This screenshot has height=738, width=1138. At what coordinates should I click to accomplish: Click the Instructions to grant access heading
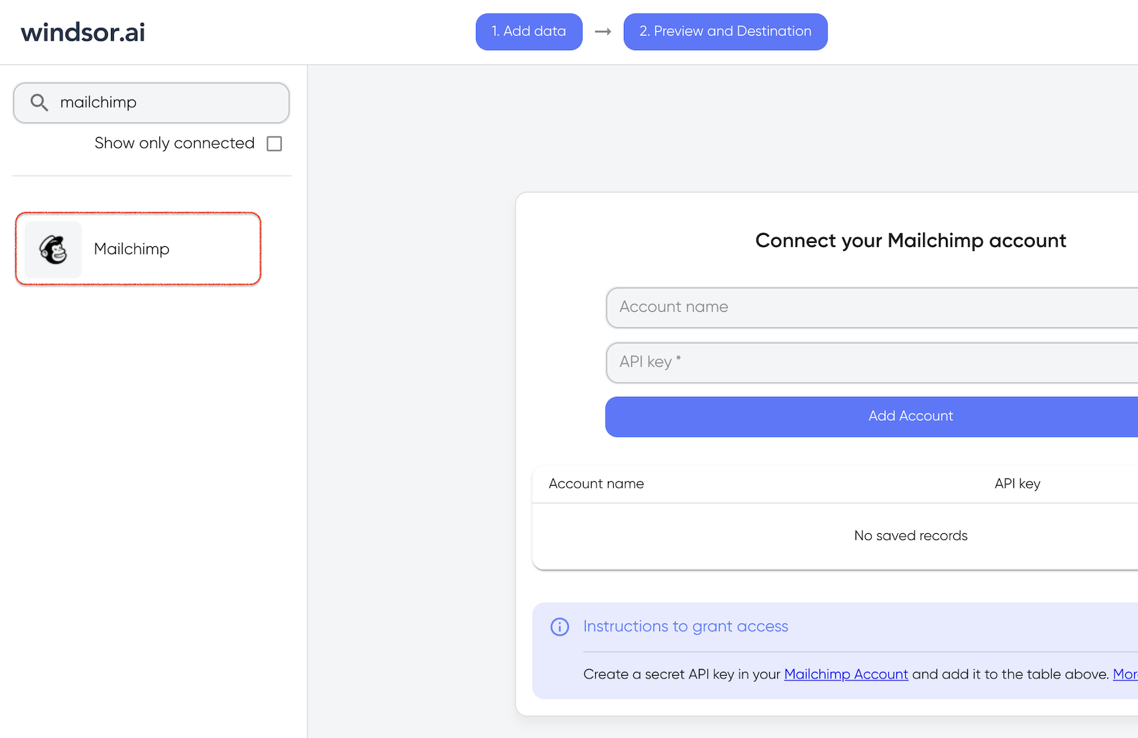[x=685, y=626]
